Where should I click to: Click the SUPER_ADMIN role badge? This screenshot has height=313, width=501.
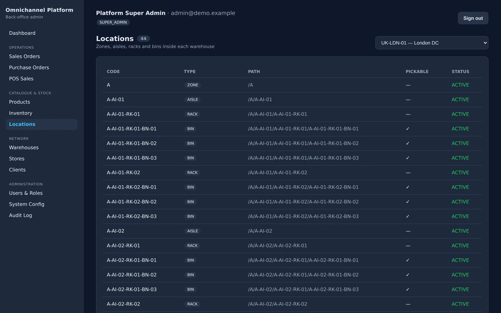click(x=113, y=22)
